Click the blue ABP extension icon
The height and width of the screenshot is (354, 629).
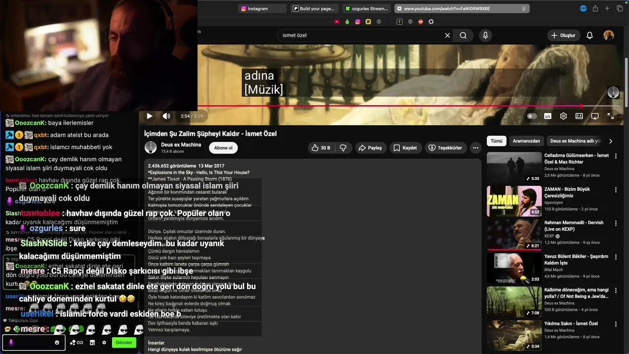583,8
